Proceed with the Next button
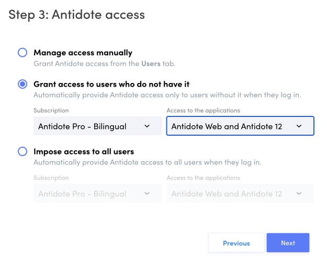 click(288, 243)
